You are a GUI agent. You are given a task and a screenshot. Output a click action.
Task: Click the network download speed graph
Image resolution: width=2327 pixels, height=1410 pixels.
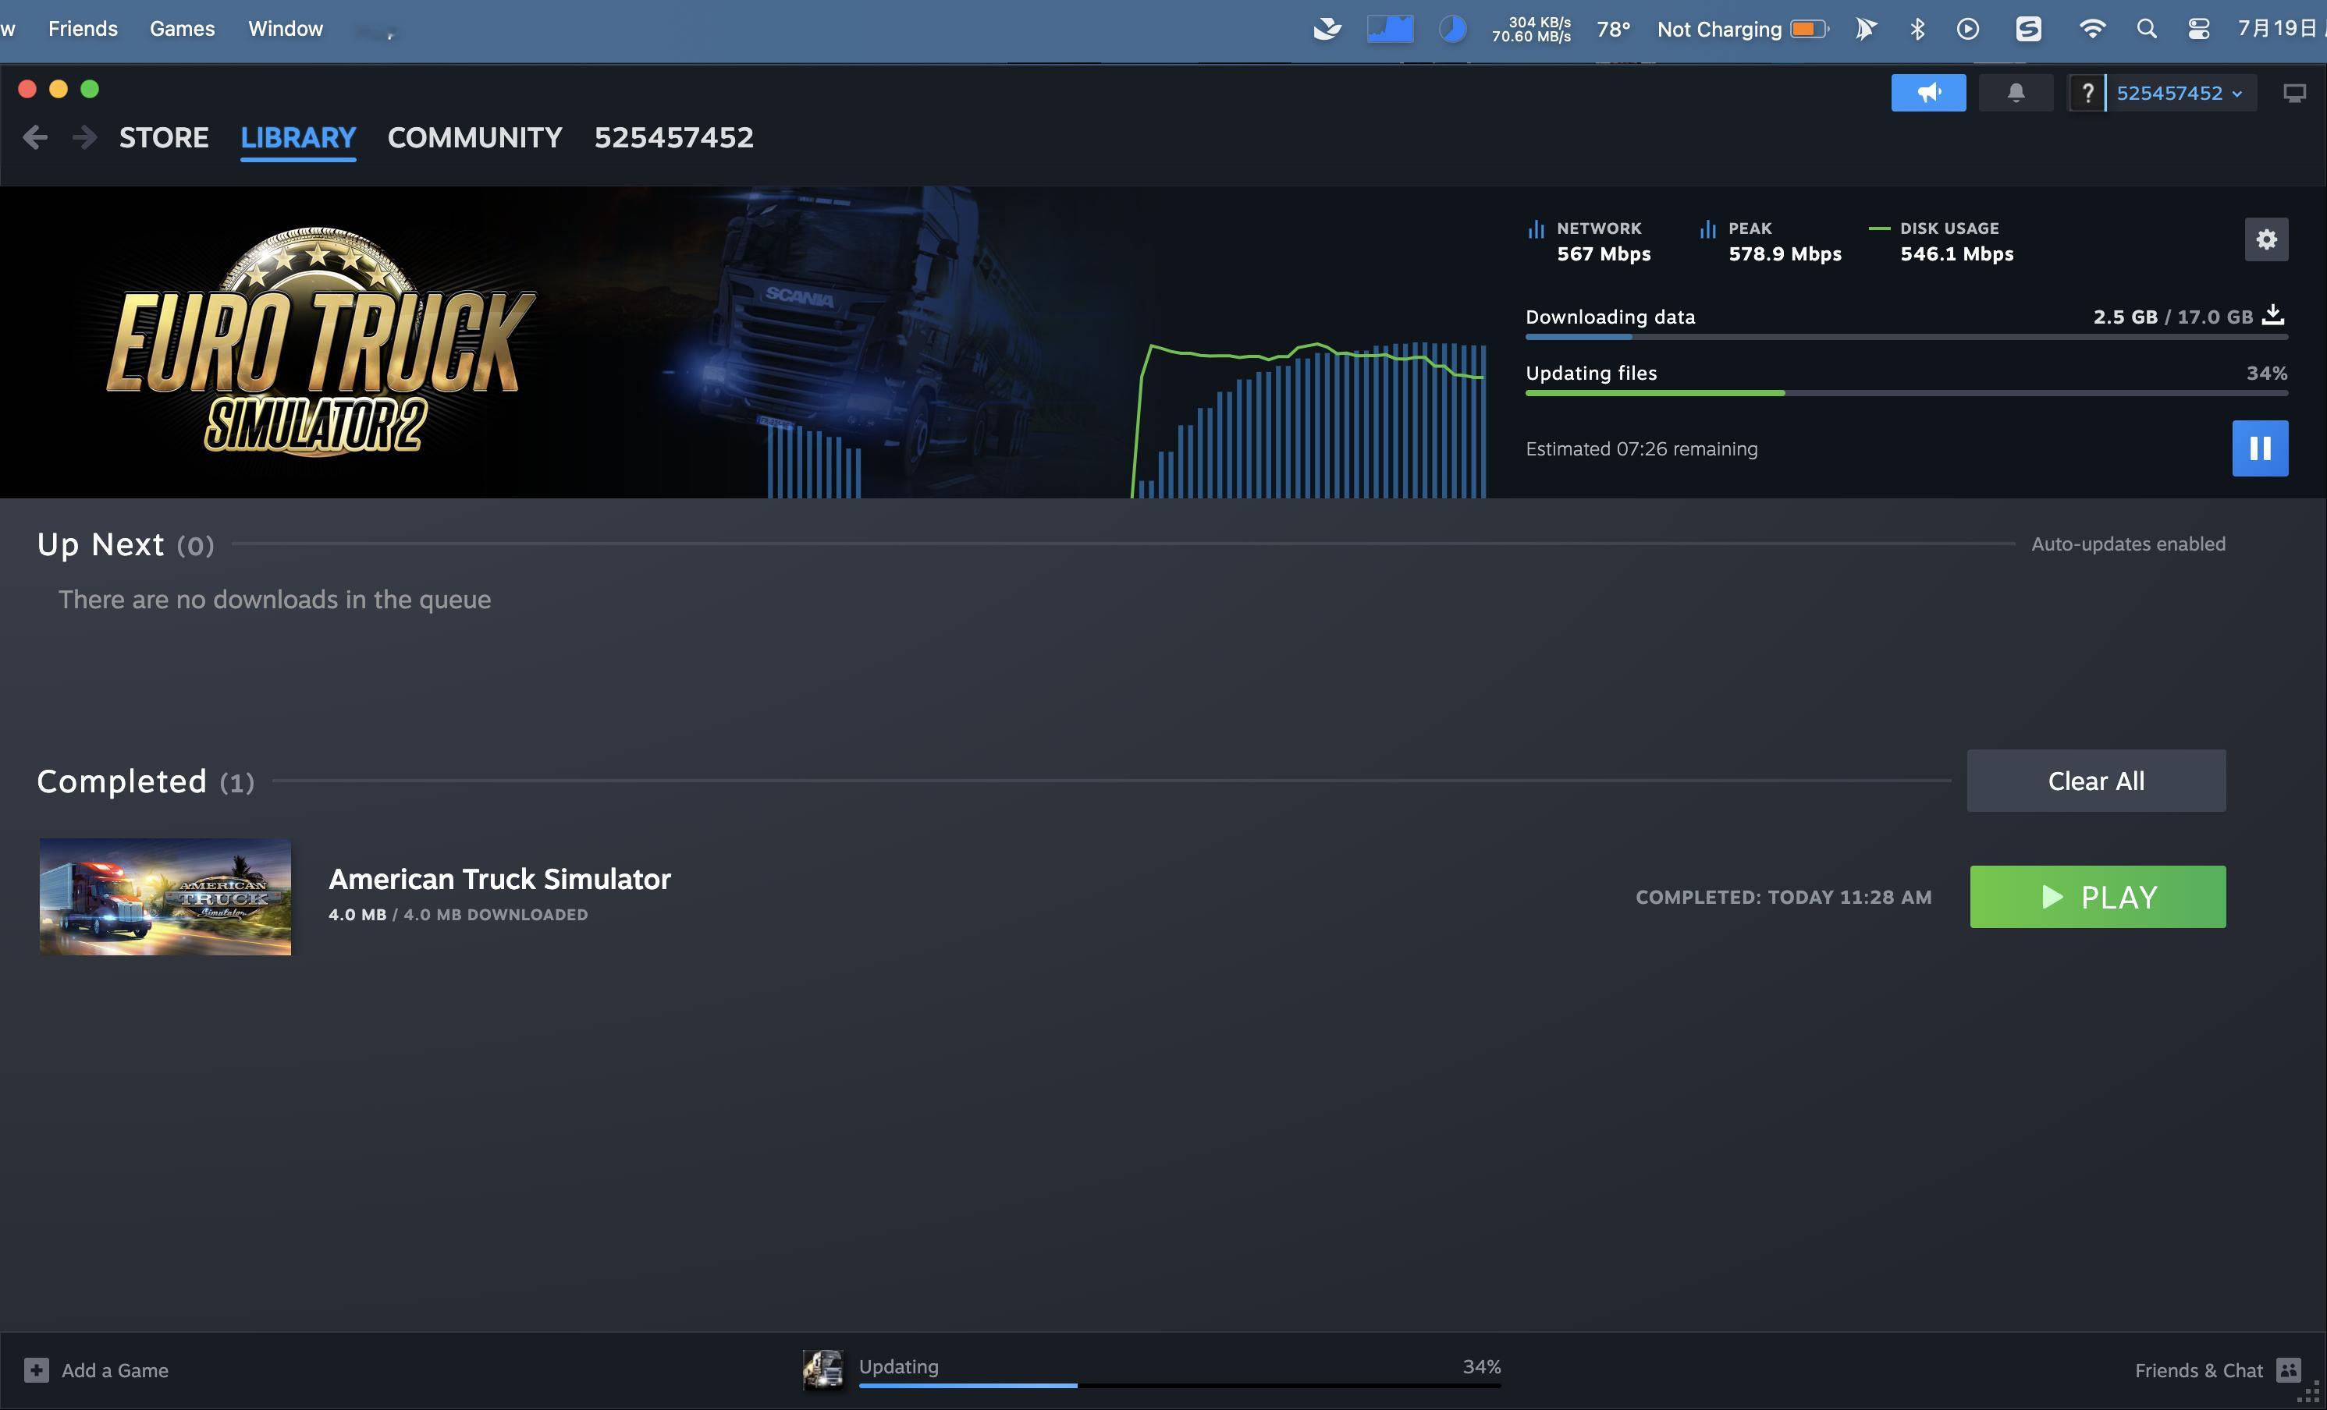point(1308,420)
